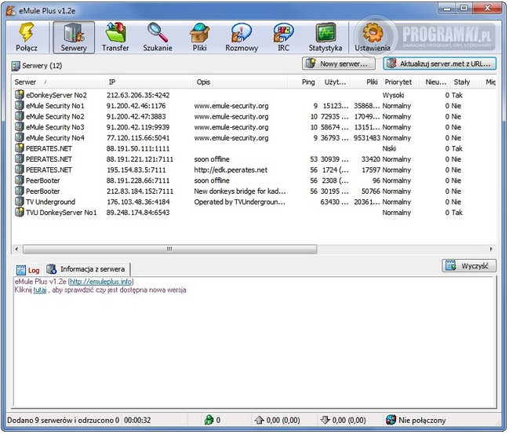The height and width of the screenshot is (434, 509).
Task: Click IP 212.83.184.152:7111
Action: 140,191
